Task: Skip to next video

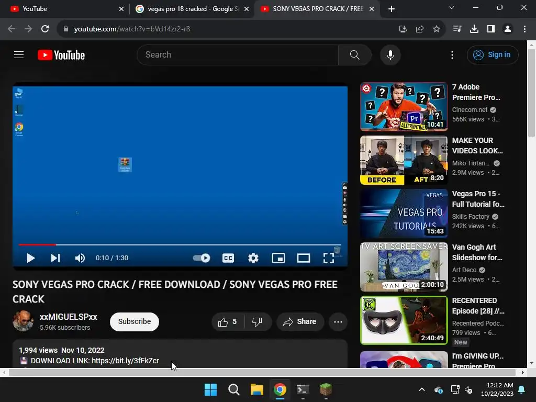Action: tap(55, 258)
